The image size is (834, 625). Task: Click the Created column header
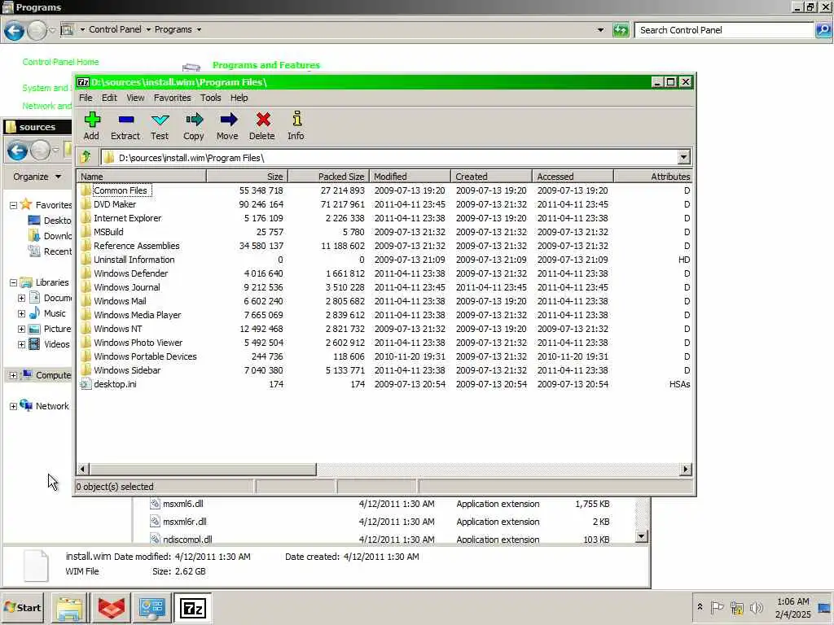point(491,177)
